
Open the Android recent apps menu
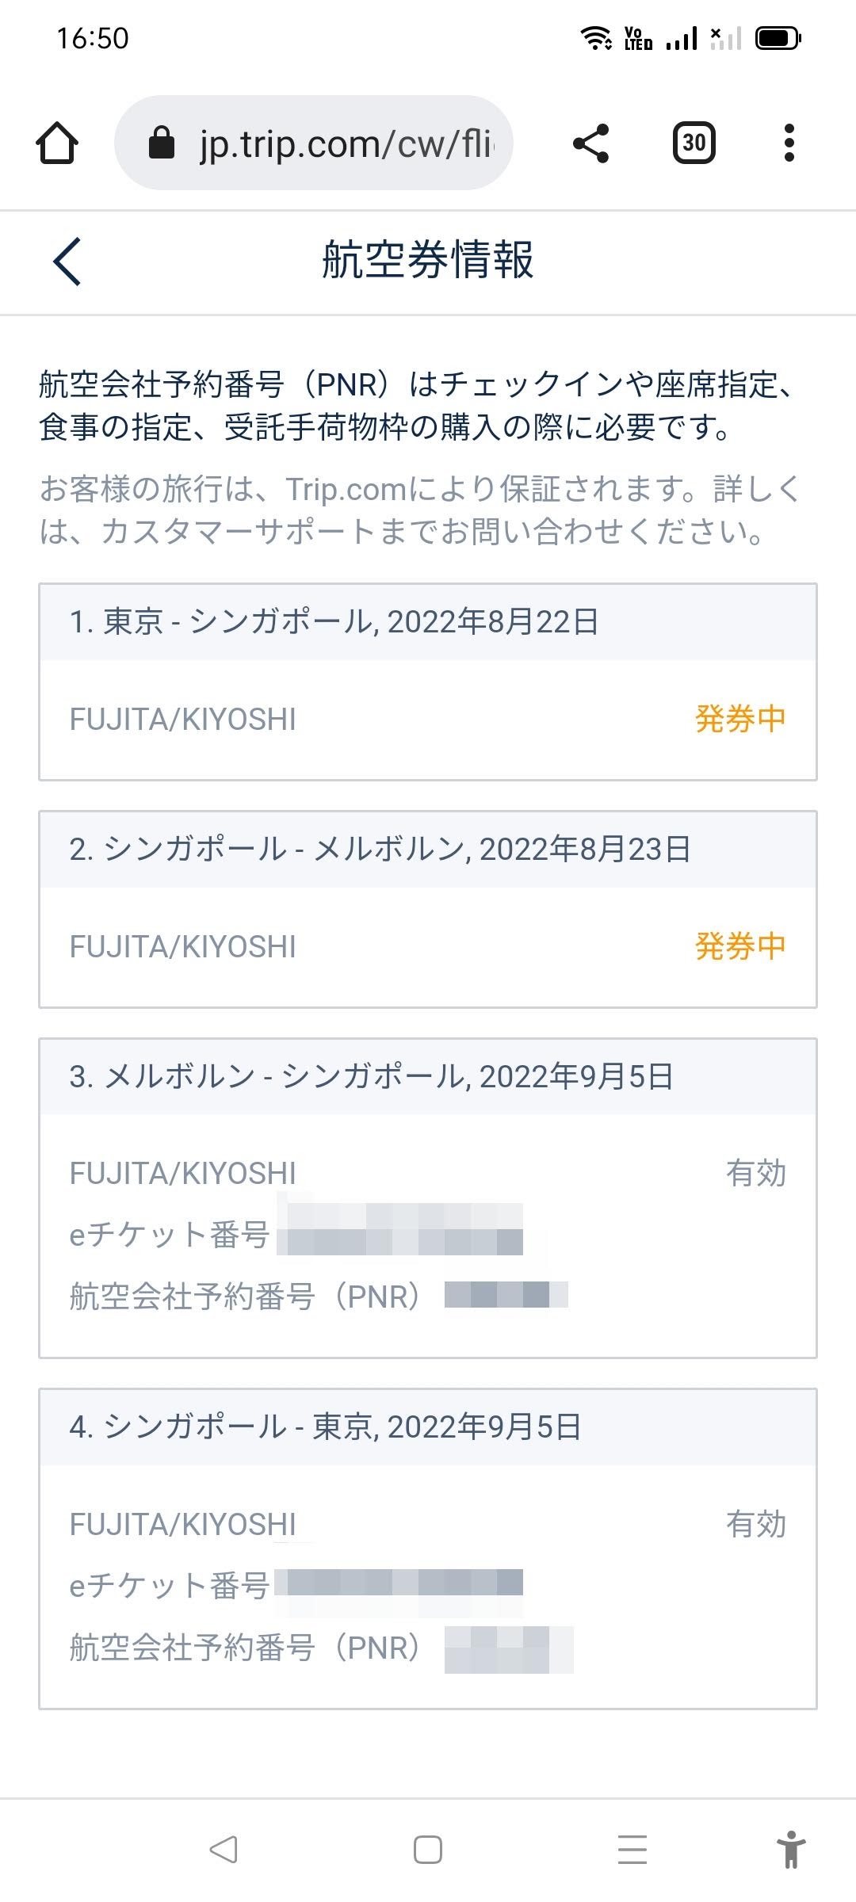pos(632,1850)
